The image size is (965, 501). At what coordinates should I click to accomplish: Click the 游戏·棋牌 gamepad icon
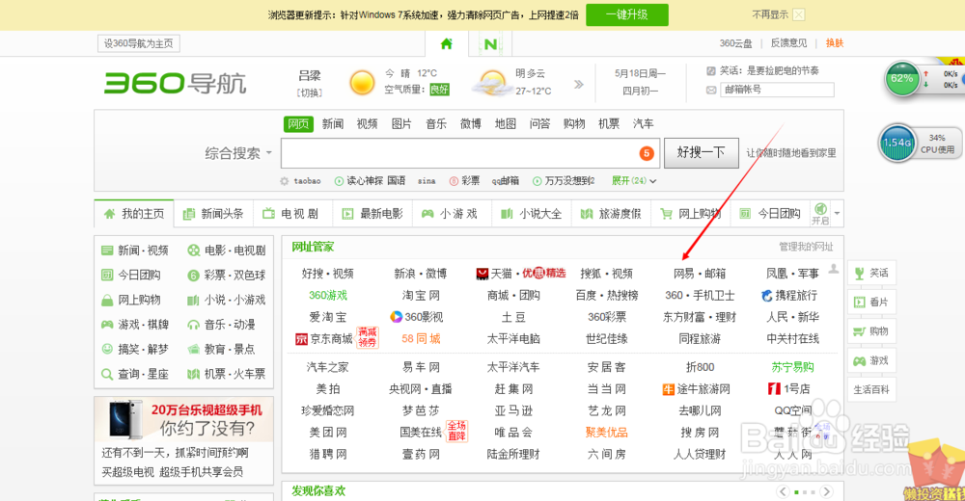[x=107, y=324]
